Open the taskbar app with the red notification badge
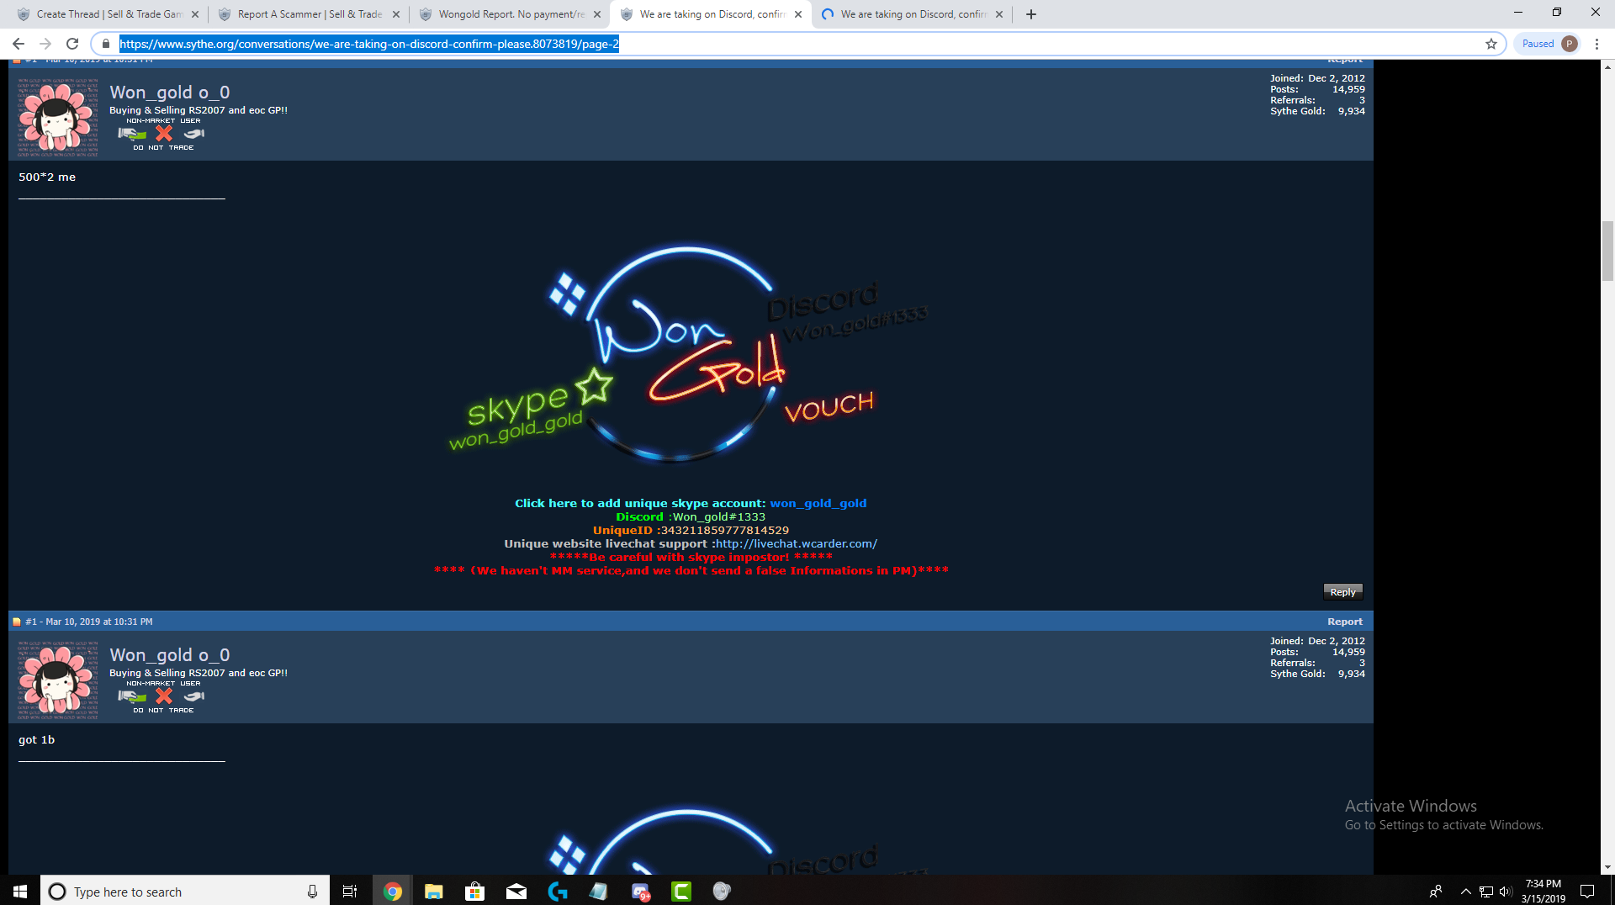1615x905 pixels. [x=640, y=892]
